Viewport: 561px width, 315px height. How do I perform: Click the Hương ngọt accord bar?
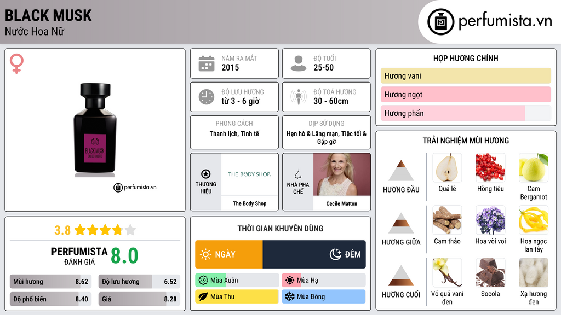pos(466,94)
